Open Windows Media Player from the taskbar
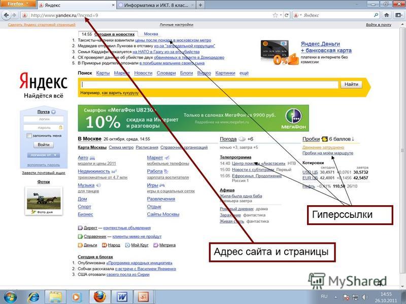 pyautogui.click(x=77, y=297)
